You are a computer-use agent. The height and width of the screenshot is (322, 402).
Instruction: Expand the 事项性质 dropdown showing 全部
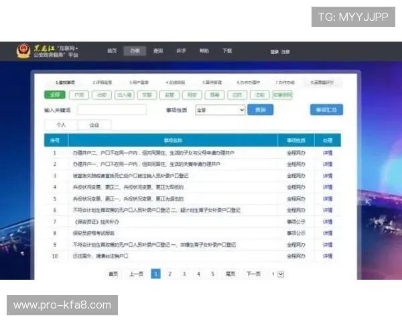(220, 110)
